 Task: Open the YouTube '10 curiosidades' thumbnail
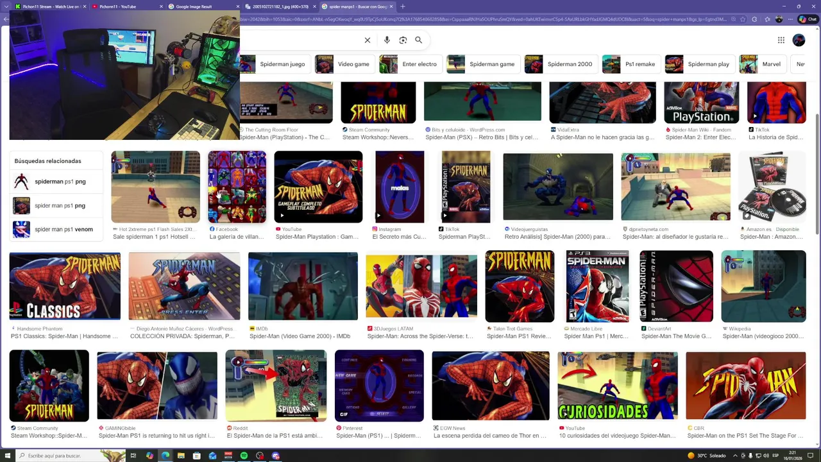coord(618,386)
